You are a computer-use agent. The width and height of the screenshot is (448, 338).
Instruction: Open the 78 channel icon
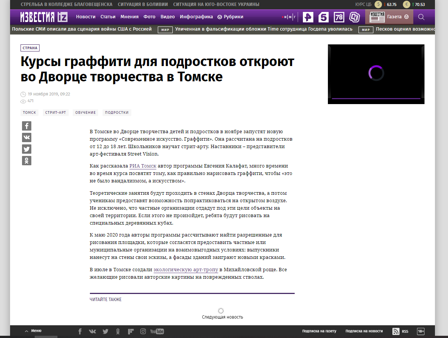(x=339, y=17)
